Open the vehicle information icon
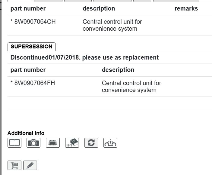212x175 pixels. pos(110,143)
